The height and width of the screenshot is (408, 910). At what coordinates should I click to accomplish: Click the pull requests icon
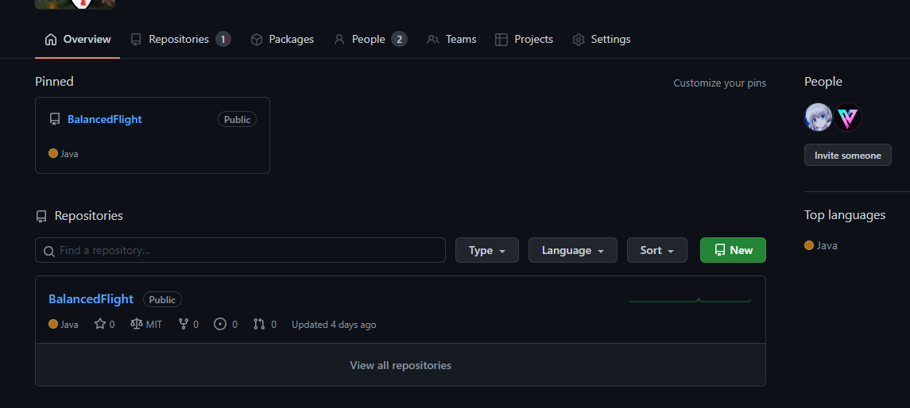pyautogui.click(x=259, y=324)
